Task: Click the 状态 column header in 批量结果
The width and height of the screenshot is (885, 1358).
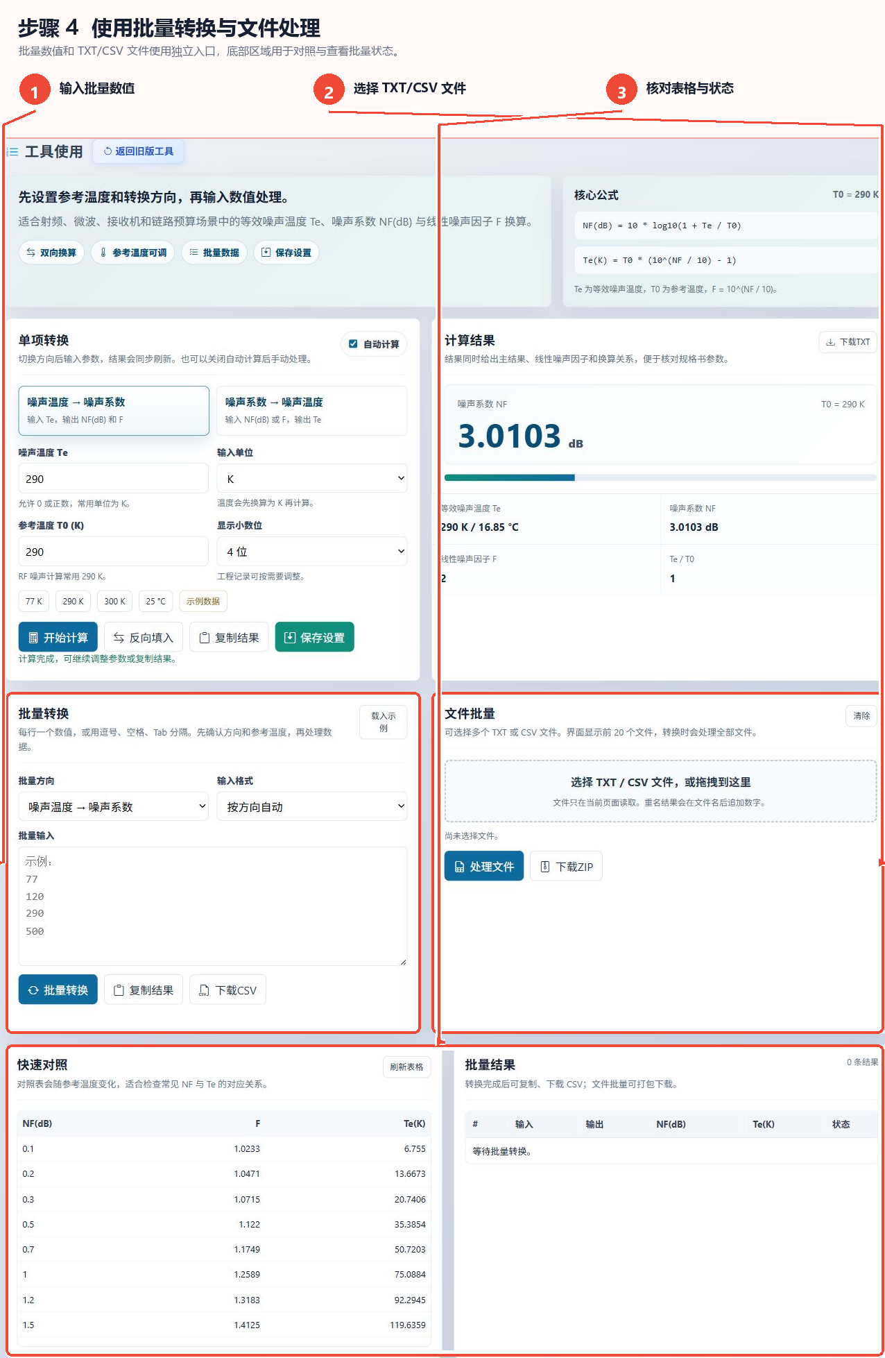Action: point(841,1124)
